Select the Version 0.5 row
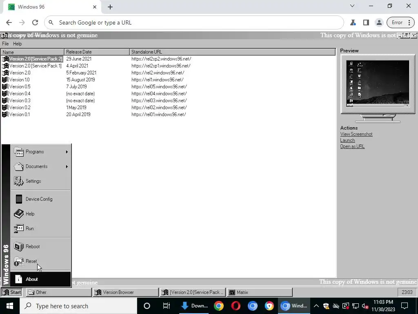The height and width of the screenshot is (314, 418). (x=168, y=87)
